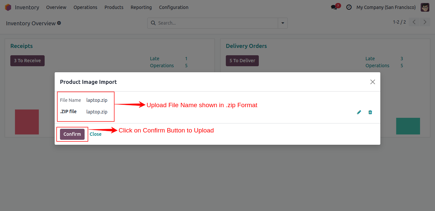This screenshot has width=435, height=211.
Task: Click the activities clock icon
Action: tap(349, 7)
